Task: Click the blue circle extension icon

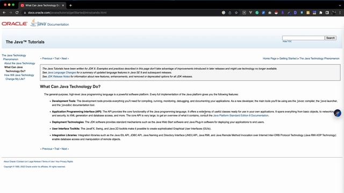Action: click(263, 13)
